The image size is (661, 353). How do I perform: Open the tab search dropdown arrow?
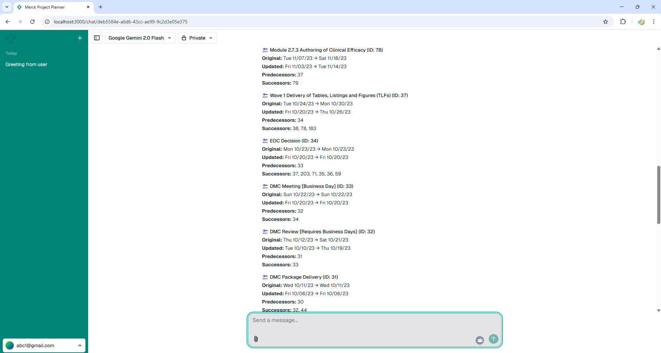pyautogui.click(x=7, y=7)
